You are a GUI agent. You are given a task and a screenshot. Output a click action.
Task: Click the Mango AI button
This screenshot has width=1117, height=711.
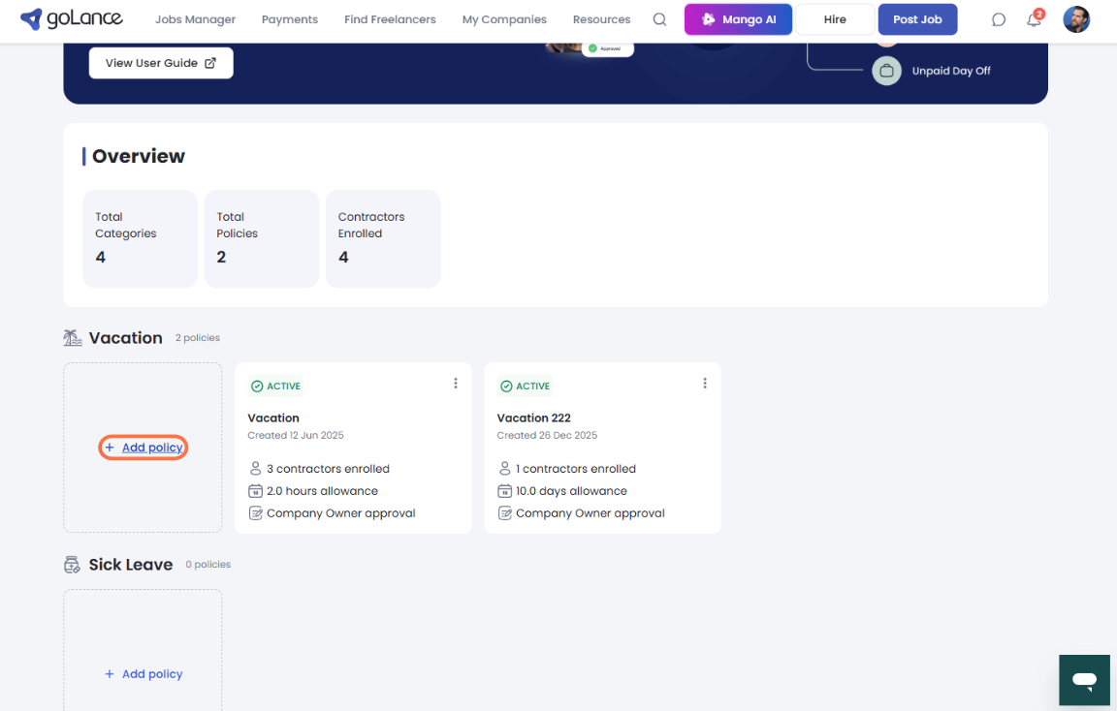point(739,19)
